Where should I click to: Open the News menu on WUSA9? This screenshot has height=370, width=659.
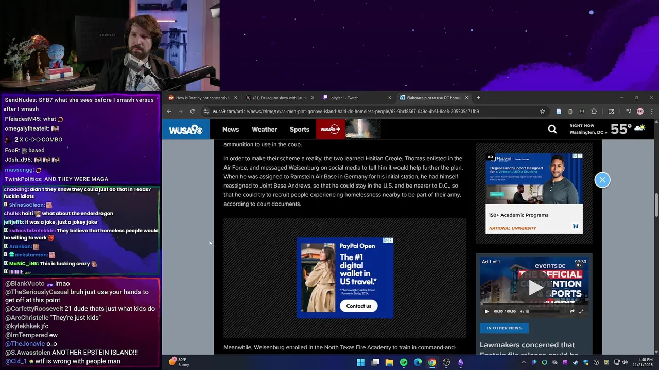(231, 129)
